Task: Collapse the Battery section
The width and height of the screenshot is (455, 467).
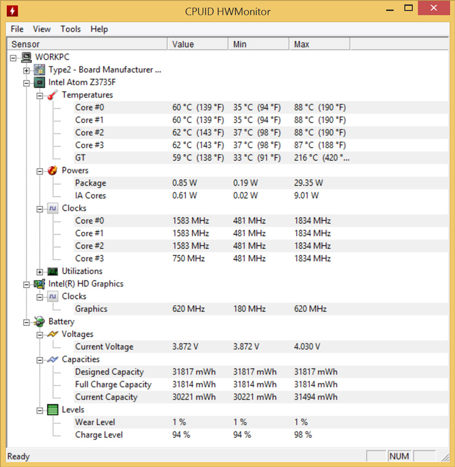Action: pos(26,322)
